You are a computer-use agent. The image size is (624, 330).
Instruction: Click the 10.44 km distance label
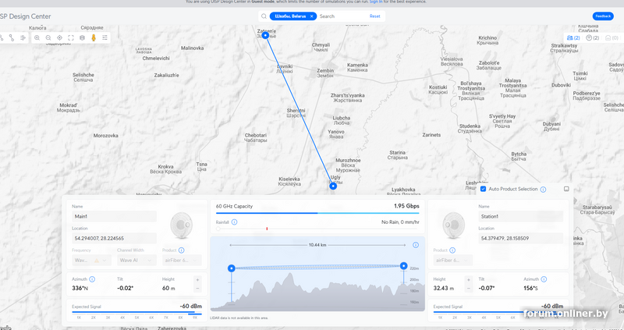[x=317, y=245]
